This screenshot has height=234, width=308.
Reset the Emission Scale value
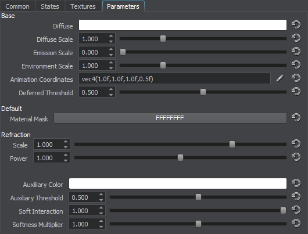(x=296, y=52)
